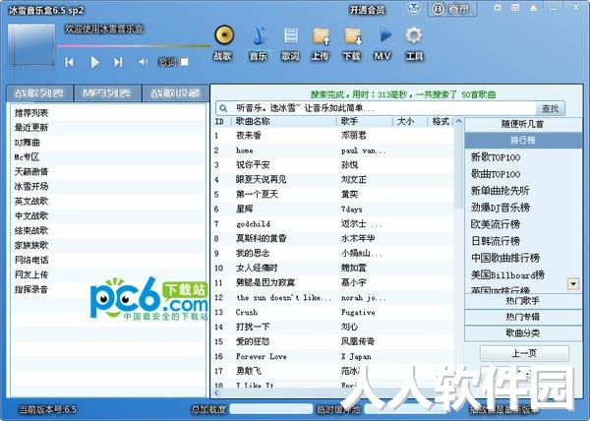Viewport: 590px width, 421px height.
Task: Select 中文战歌 in the left list
Action: click(31, 215)
